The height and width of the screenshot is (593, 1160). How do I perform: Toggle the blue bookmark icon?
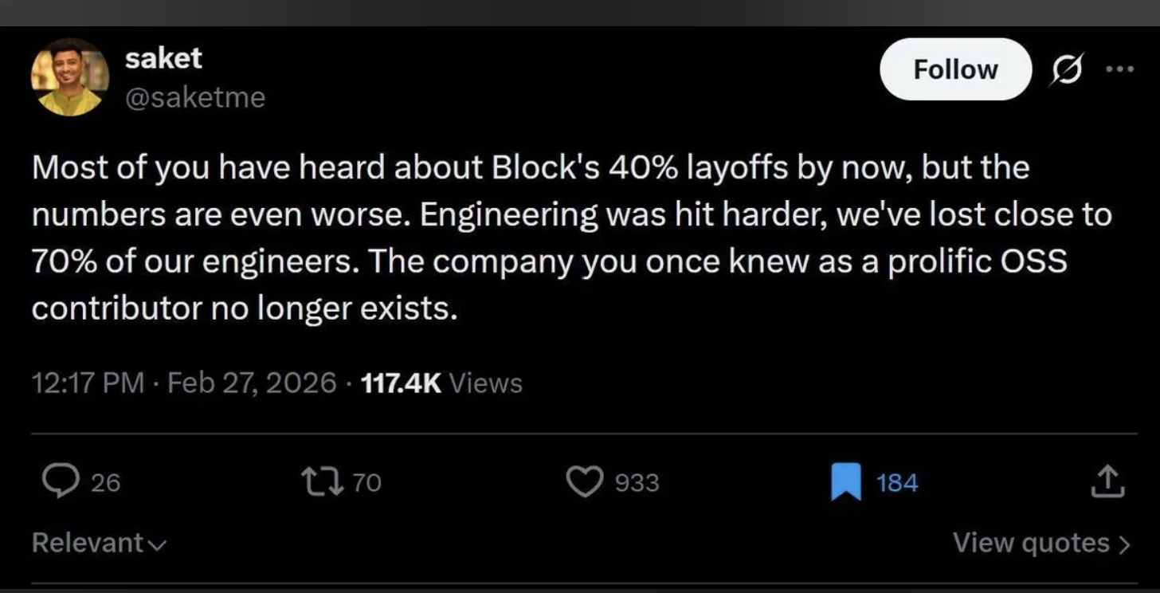pyautogui.click(x=846, y=483)
